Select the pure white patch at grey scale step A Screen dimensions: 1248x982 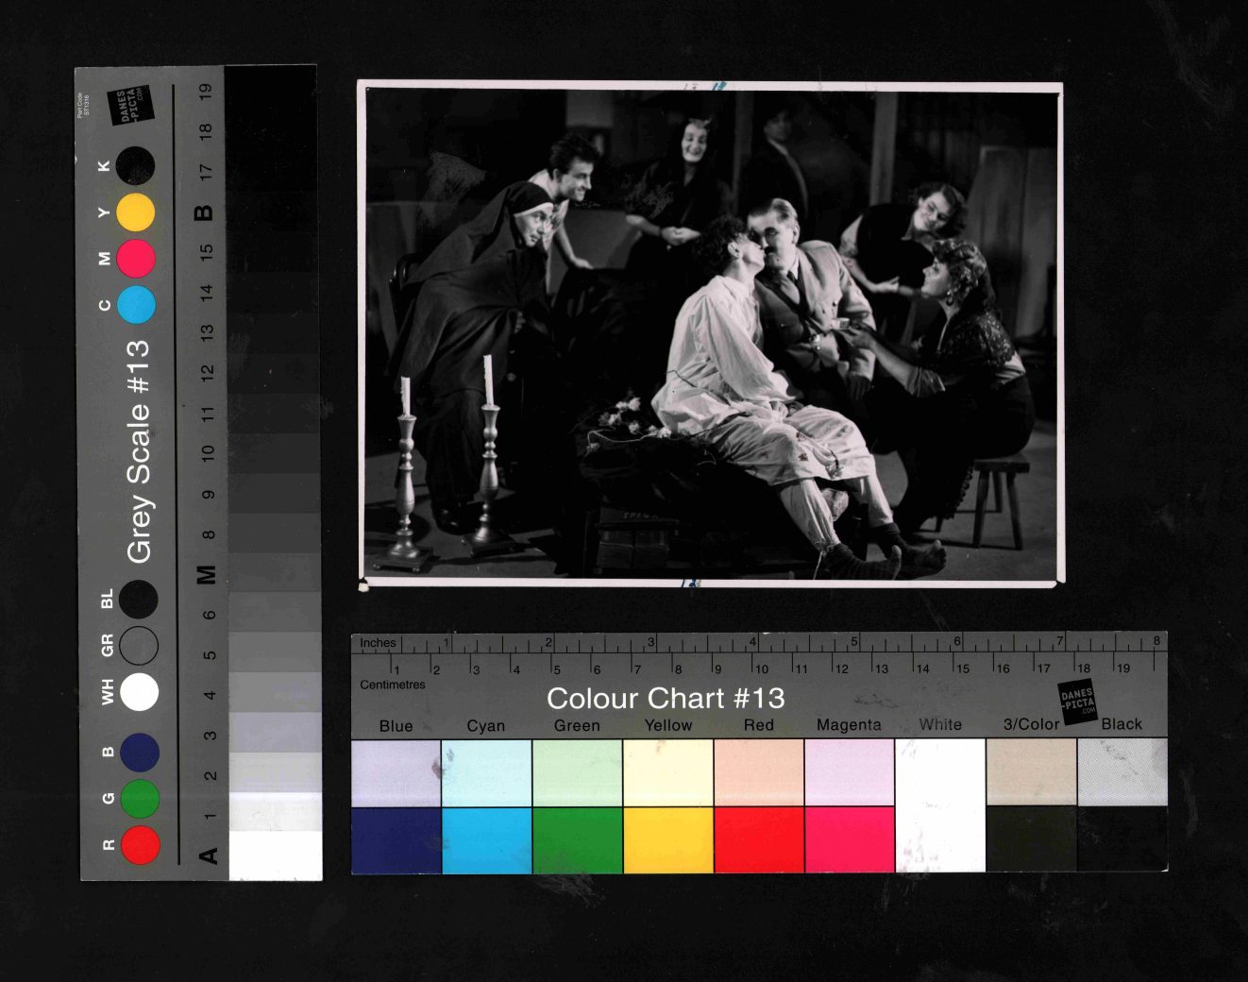click(275, 855)
